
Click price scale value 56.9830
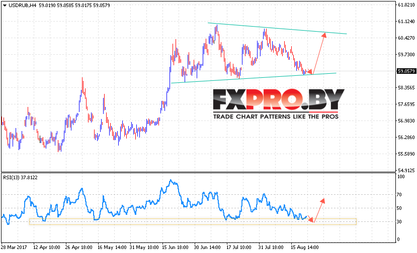coord(406,121)
